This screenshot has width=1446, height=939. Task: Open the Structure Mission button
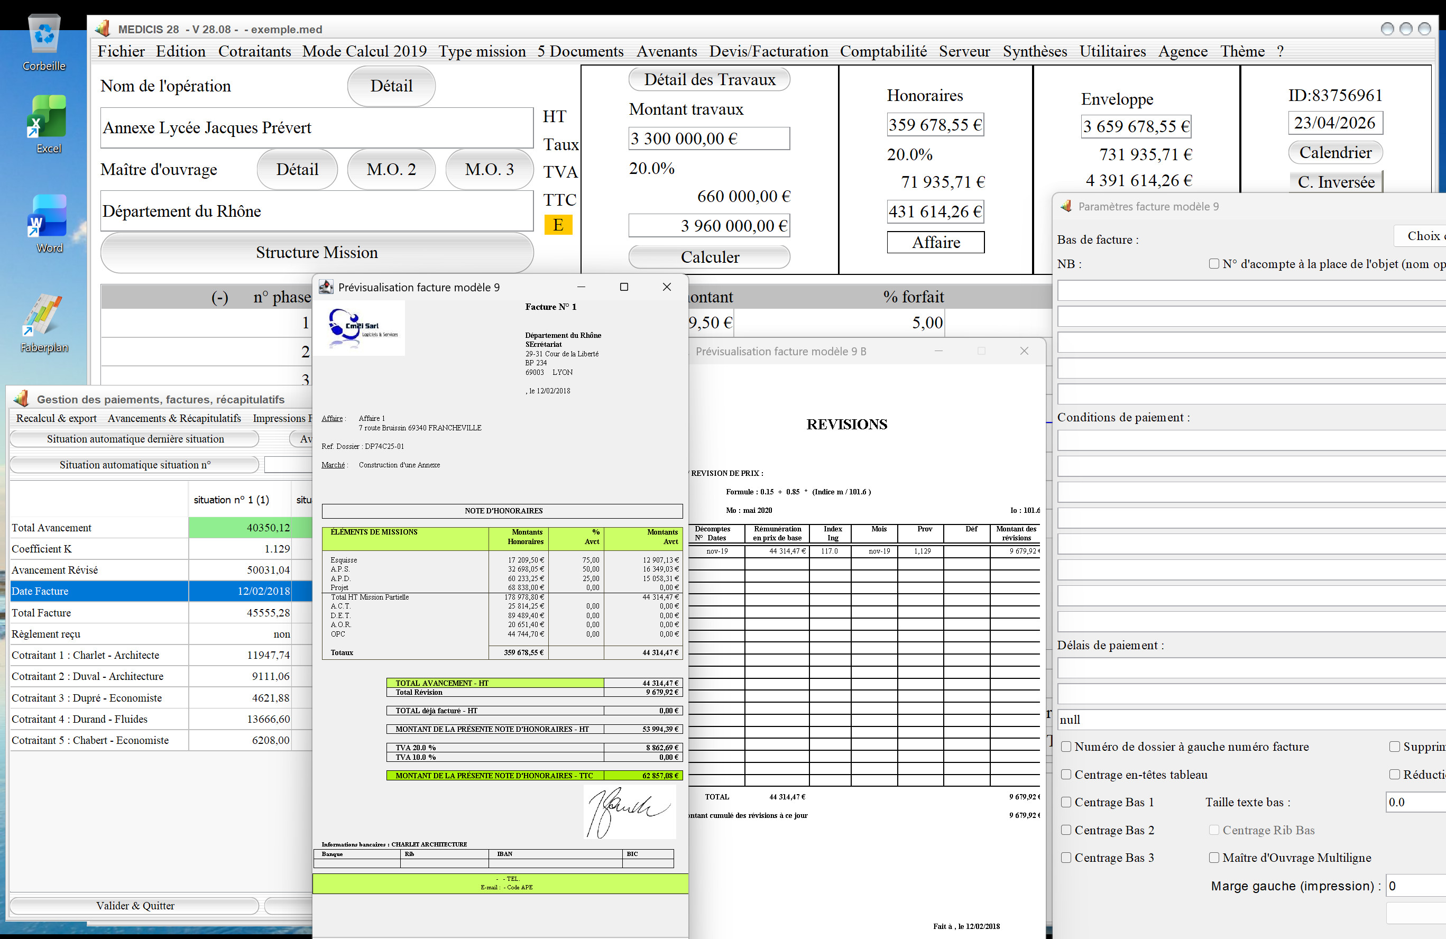(x=317, y=252)
